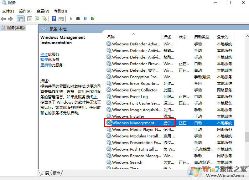Click 网络服务 for Windows Event Collector
The width and height of the screenshot is (249, 180).
tap(224, 90)
